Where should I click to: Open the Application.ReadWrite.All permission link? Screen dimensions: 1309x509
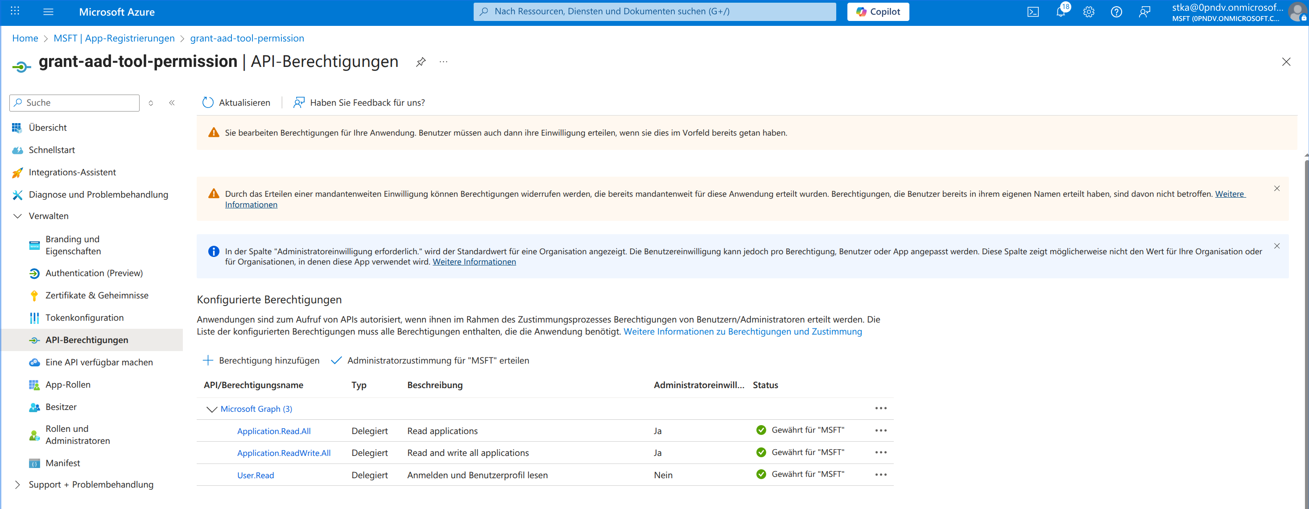point(284,452)
